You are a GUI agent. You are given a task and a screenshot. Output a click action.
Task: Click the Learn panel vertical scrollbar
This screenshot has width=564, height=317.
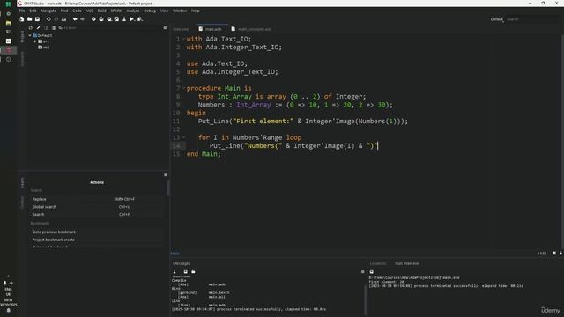coord(168,188)
